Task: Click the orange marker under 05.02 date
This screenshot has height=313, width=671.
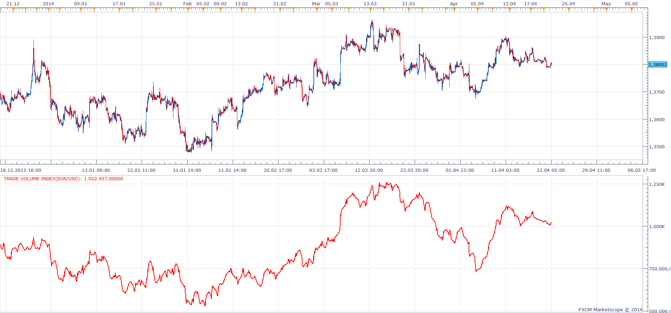Action: (x=203, y=10)
